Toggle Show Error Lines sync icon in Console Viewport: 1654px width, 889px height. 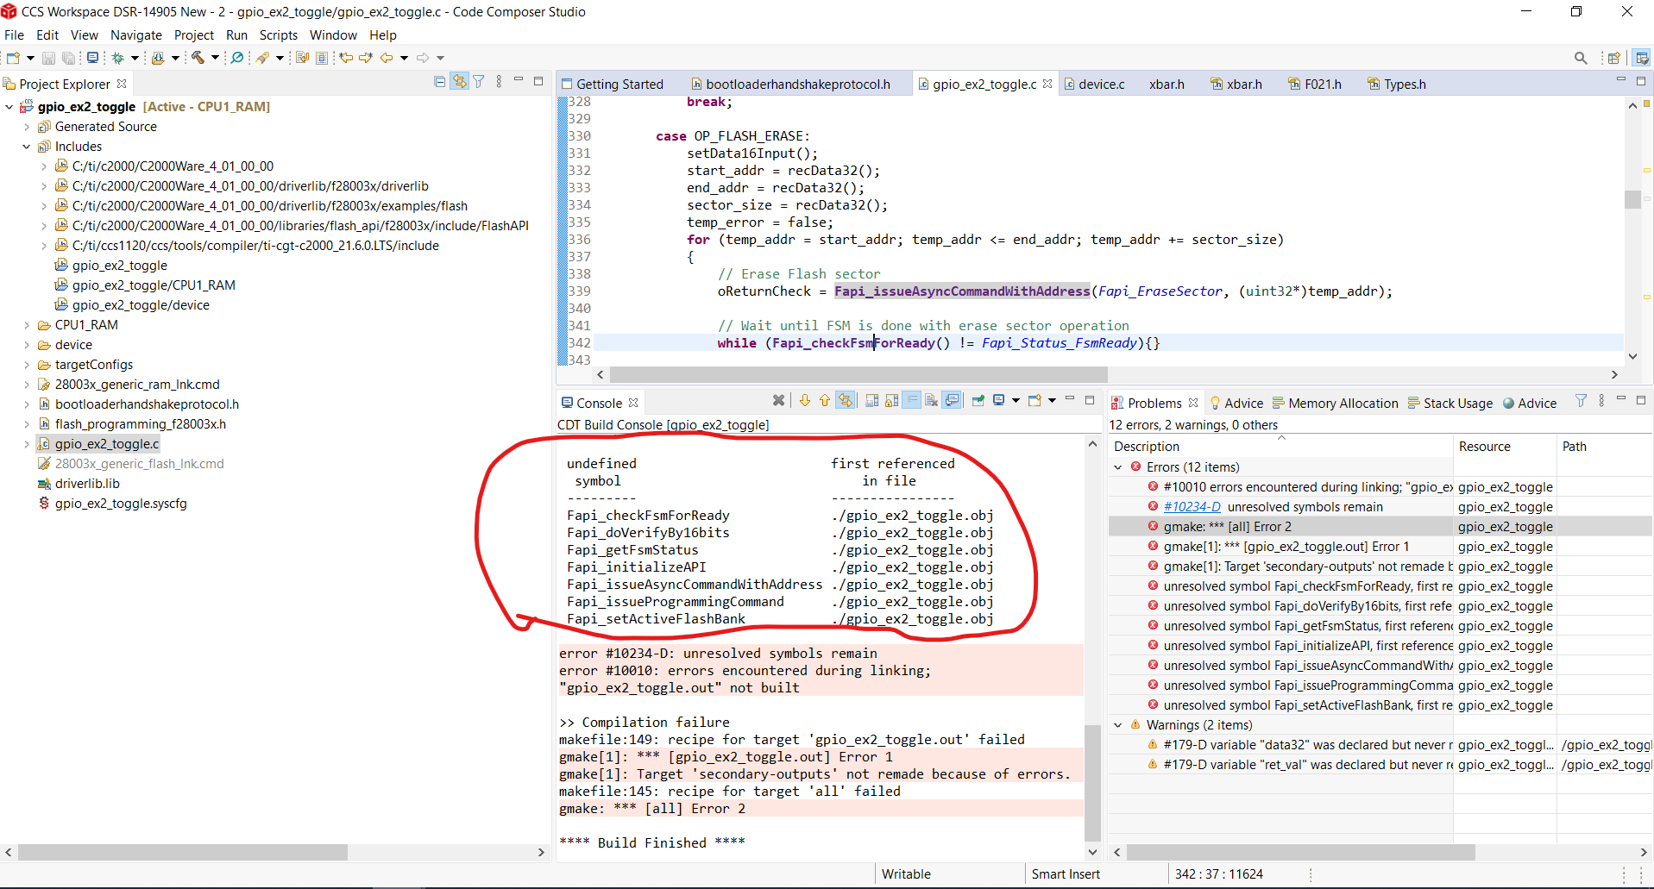(x=846, y=400)
